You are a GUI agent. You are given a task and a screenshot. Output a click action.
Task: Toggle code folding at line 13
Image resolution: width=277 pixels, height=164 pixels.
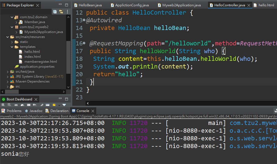click(84, 20)
